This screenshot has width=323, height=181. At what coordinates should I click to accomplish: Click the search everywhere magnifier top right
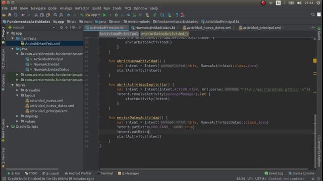pyautogui.click(x=313, y=15)
